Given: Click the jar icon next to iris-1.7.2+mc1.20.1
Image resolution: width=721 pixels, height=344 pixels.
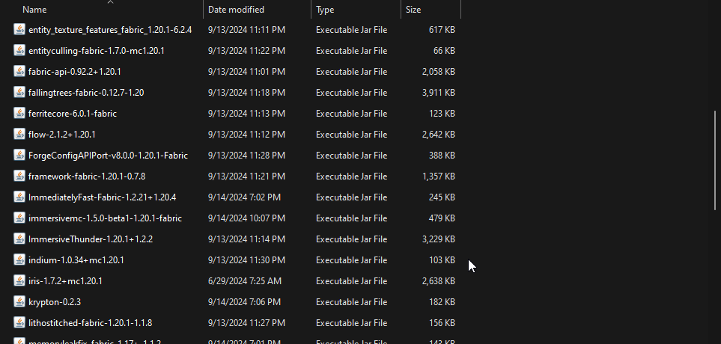Looking at the screenshot, I should [x=20, y=281].
